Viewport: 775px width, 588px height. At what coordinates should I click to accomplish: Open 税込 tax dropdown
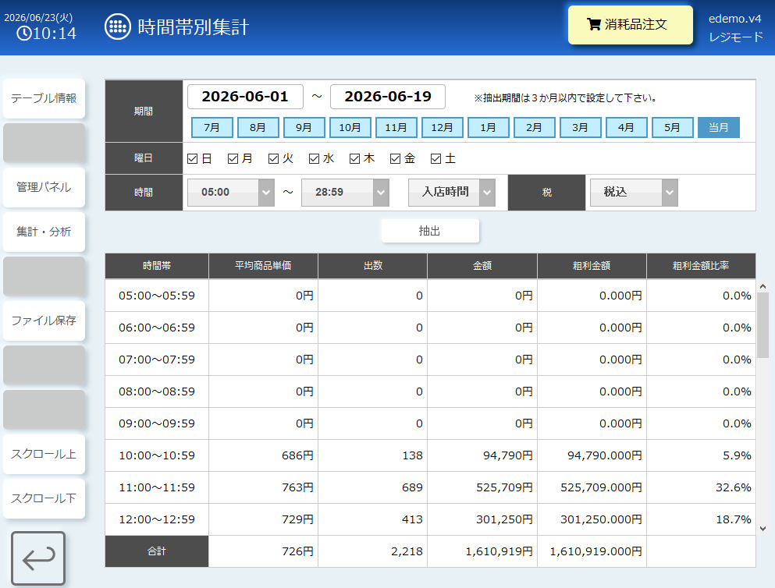[634, 192]
